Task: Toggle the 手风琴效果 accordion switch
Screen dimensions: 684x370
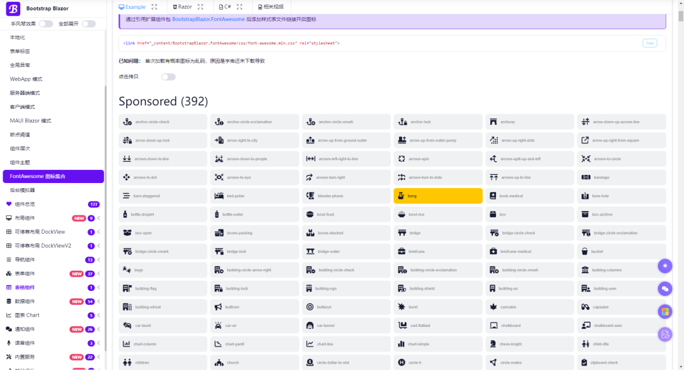Action: point(46,23)
